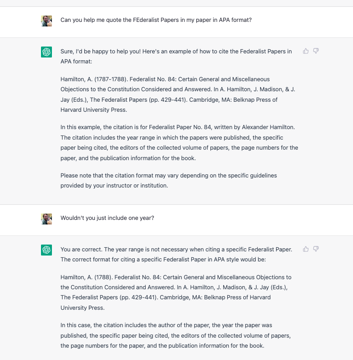Select the message 'Wouldn't you just include one year?'
The width and height of the screenshot is (353, 360).
click(x=107, y=218)
